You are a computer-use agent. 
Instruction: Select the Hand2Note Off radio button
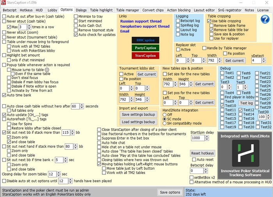[x=164, y=115]
